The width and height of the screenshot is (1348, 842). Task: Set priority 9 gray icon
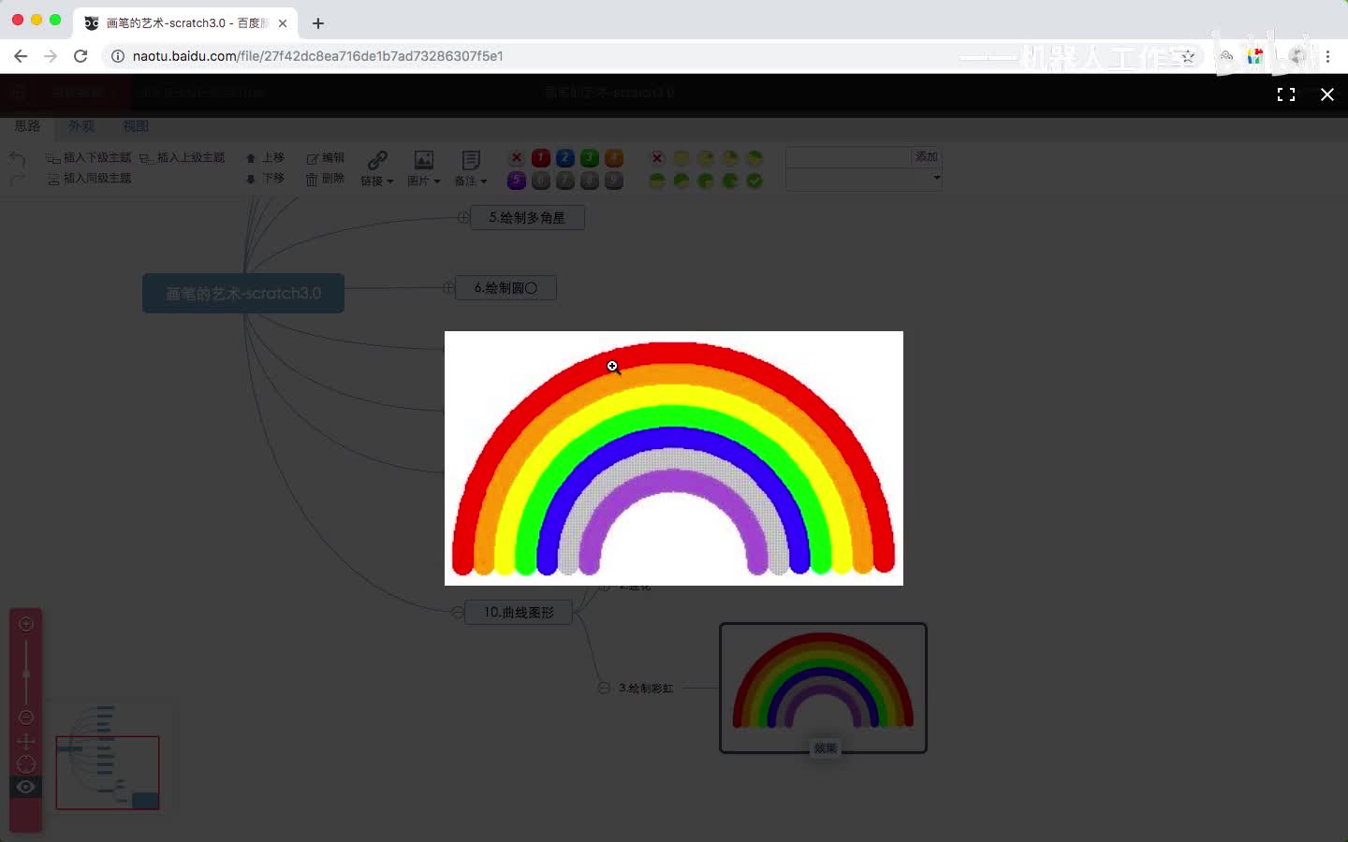tap(613, 181)
